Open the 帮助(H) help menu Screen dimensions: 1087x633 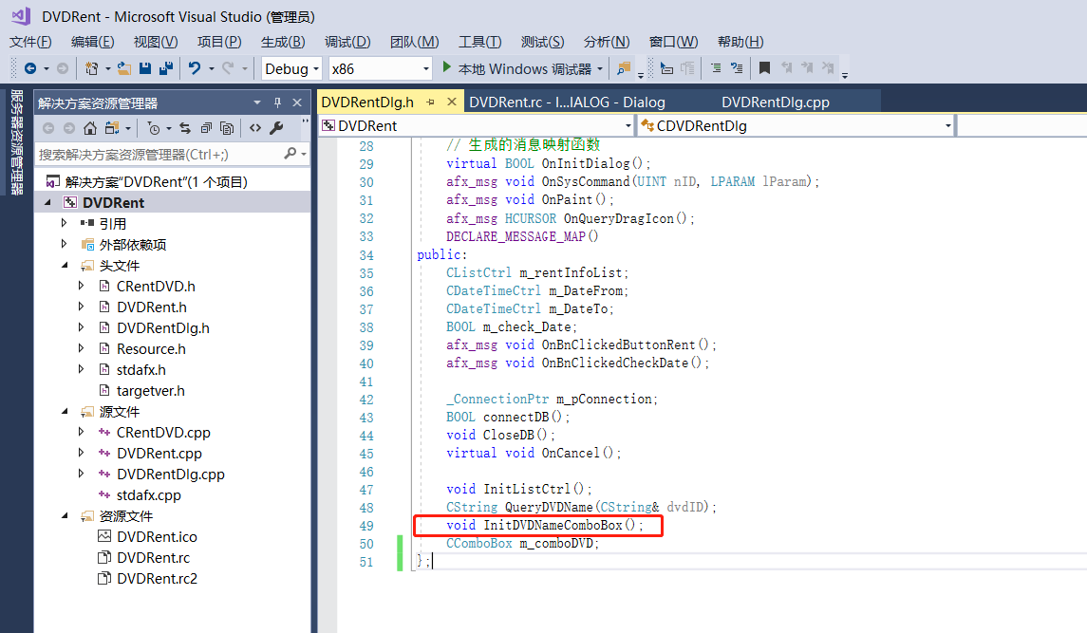coord(740,42)
